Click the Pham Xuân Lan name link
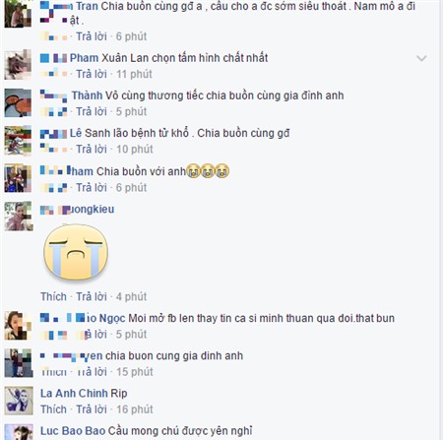Screen dimensions: 443x440 coord(95,58)
